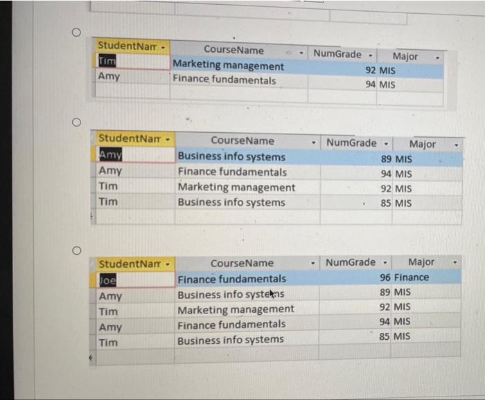Click highlighted Tim cell in the two-row table
The width and height of the screenshot is (485, 400).
133,62
